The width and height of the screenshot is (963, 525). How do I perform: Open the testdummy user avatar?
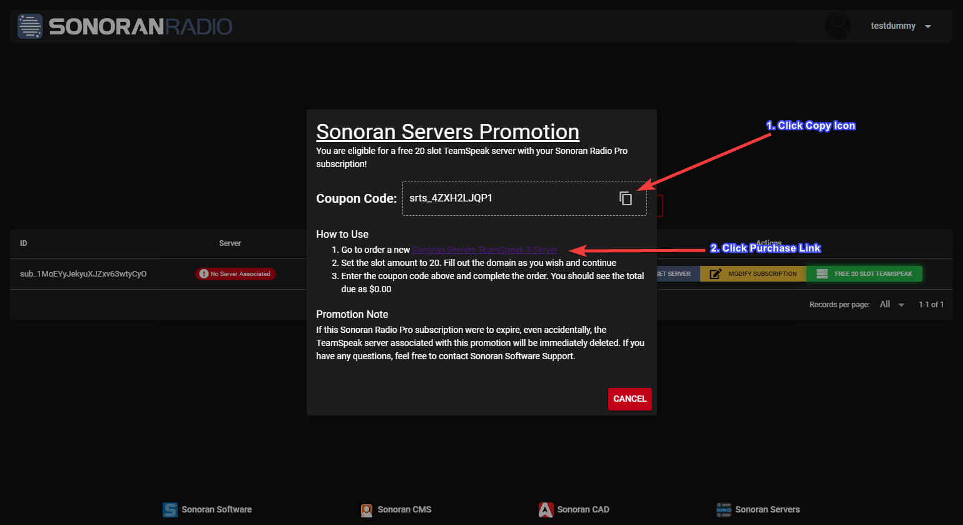point(837,26)
